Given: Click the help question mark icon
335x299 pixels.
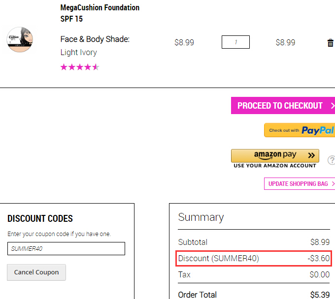Looking at the screenshot, I should [332, 160].
